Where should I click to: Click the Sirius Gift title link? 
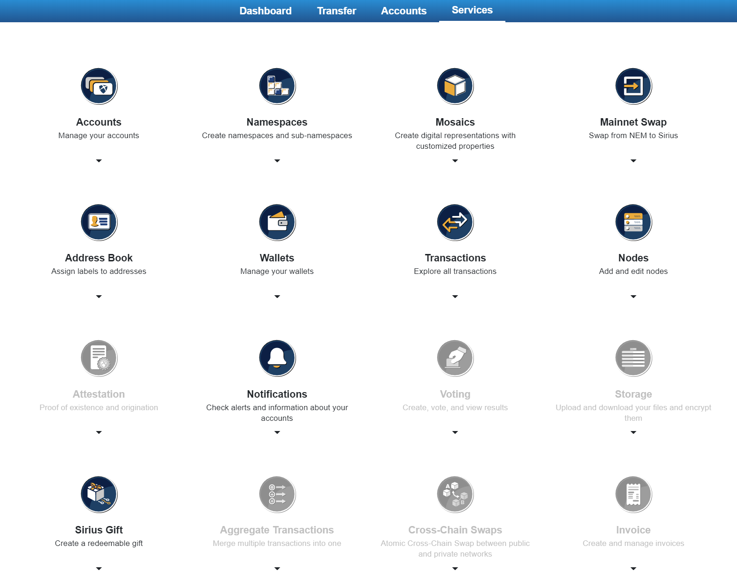(x=99, y=530)
